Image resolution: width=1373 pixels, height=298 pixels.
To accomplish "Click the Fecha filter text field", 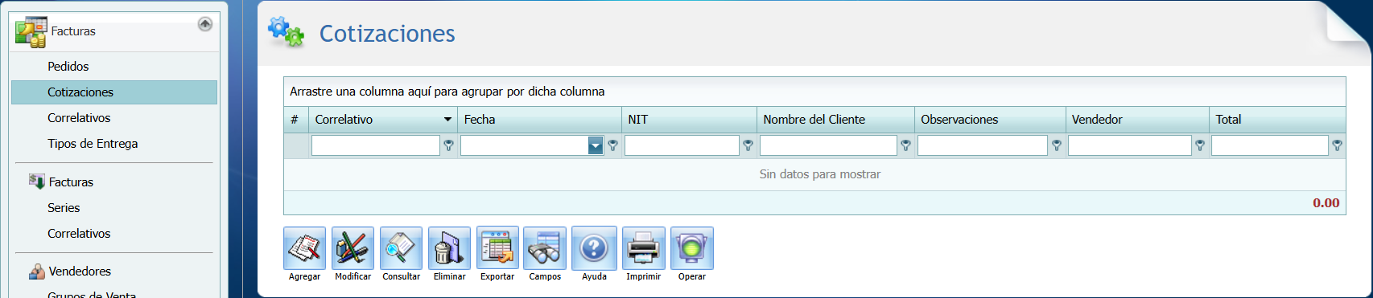I will [524, 145].
